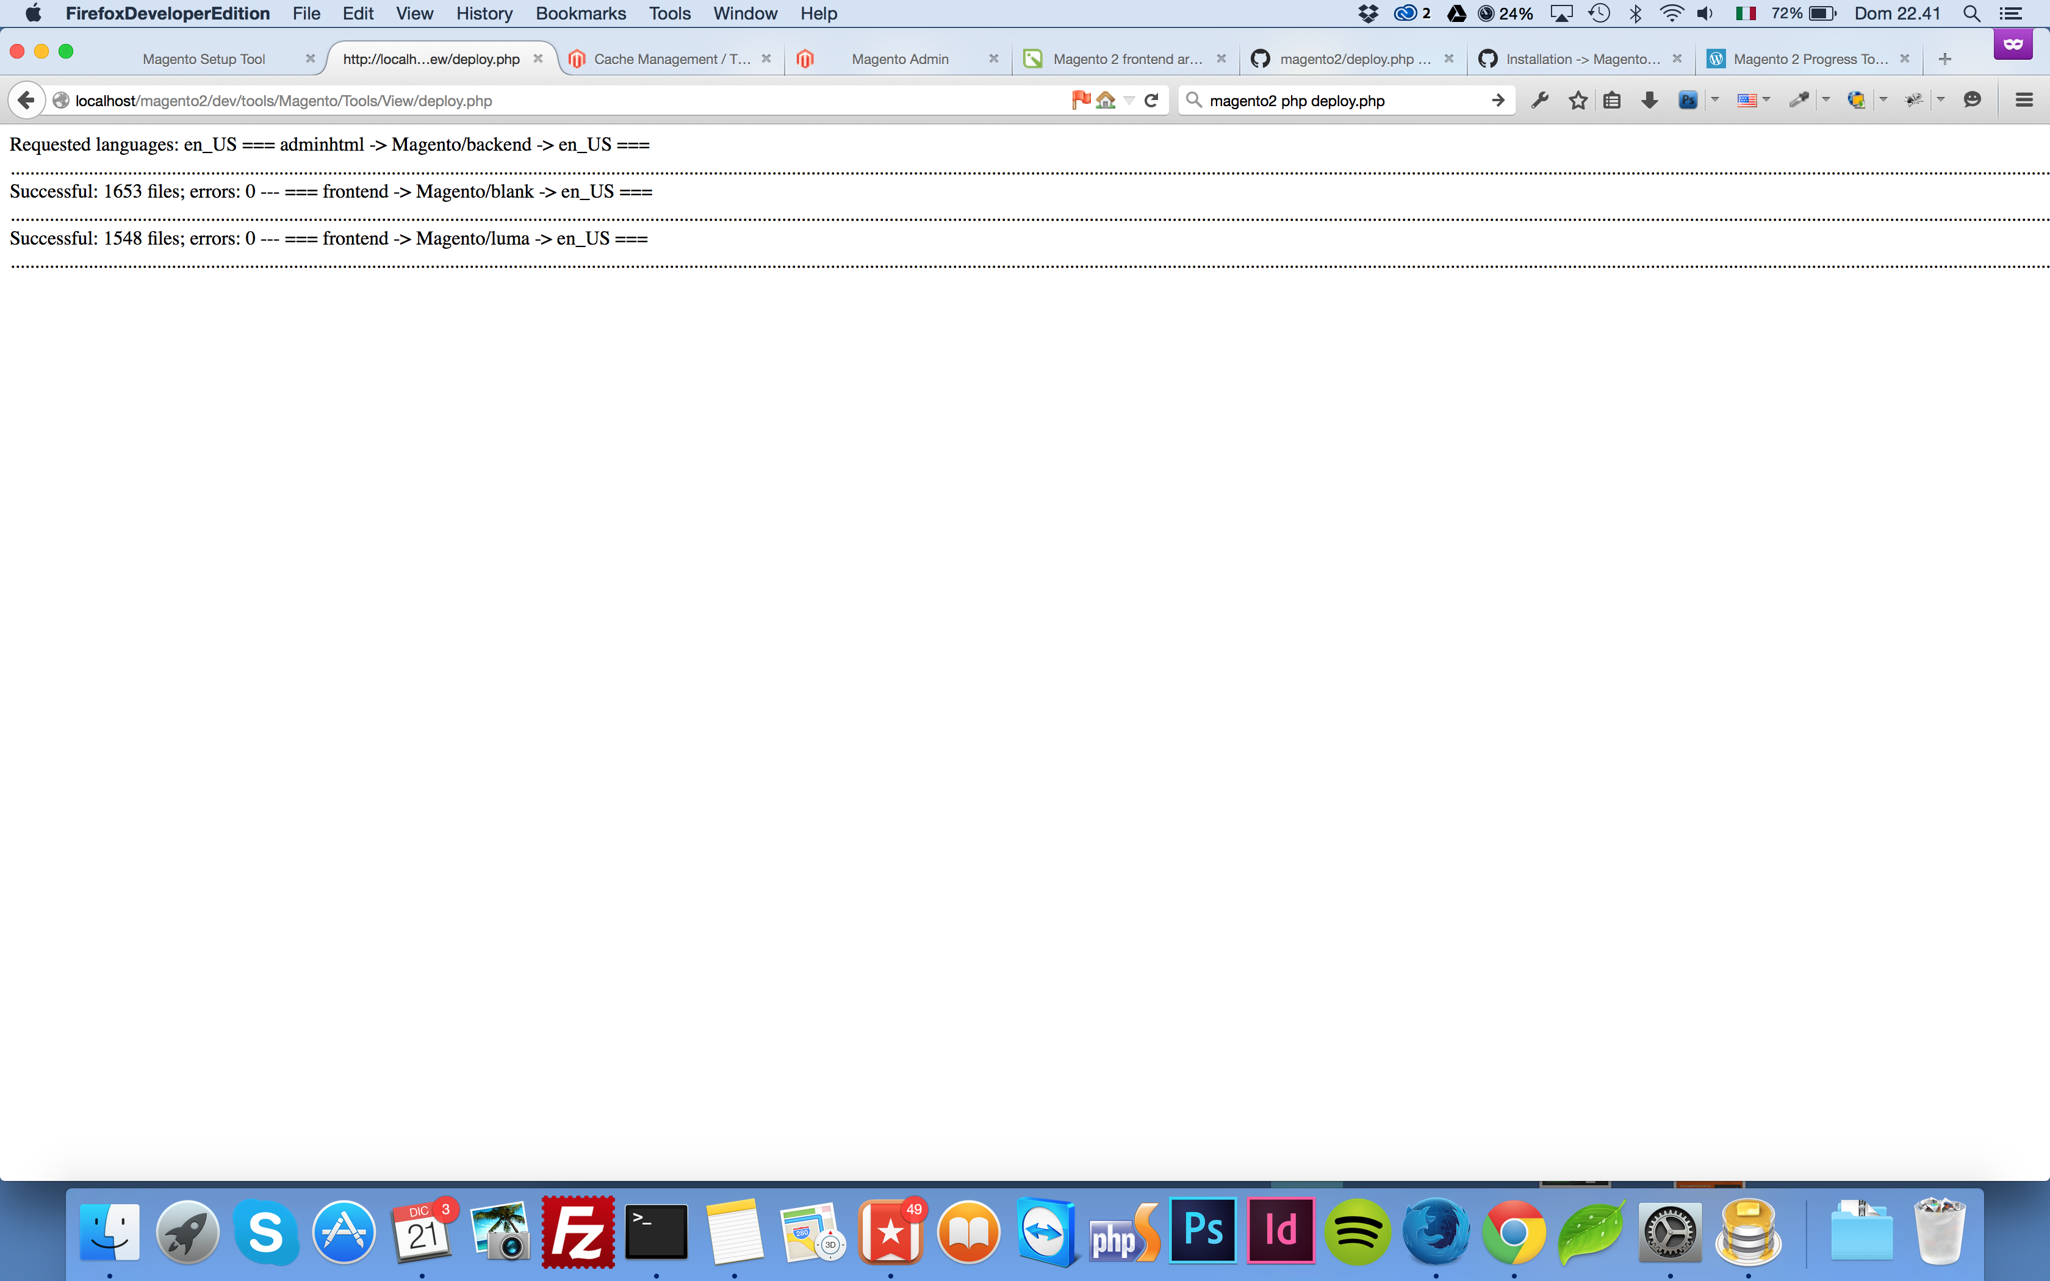Open the downloads arrow icon

click(x=1649, y=100)
